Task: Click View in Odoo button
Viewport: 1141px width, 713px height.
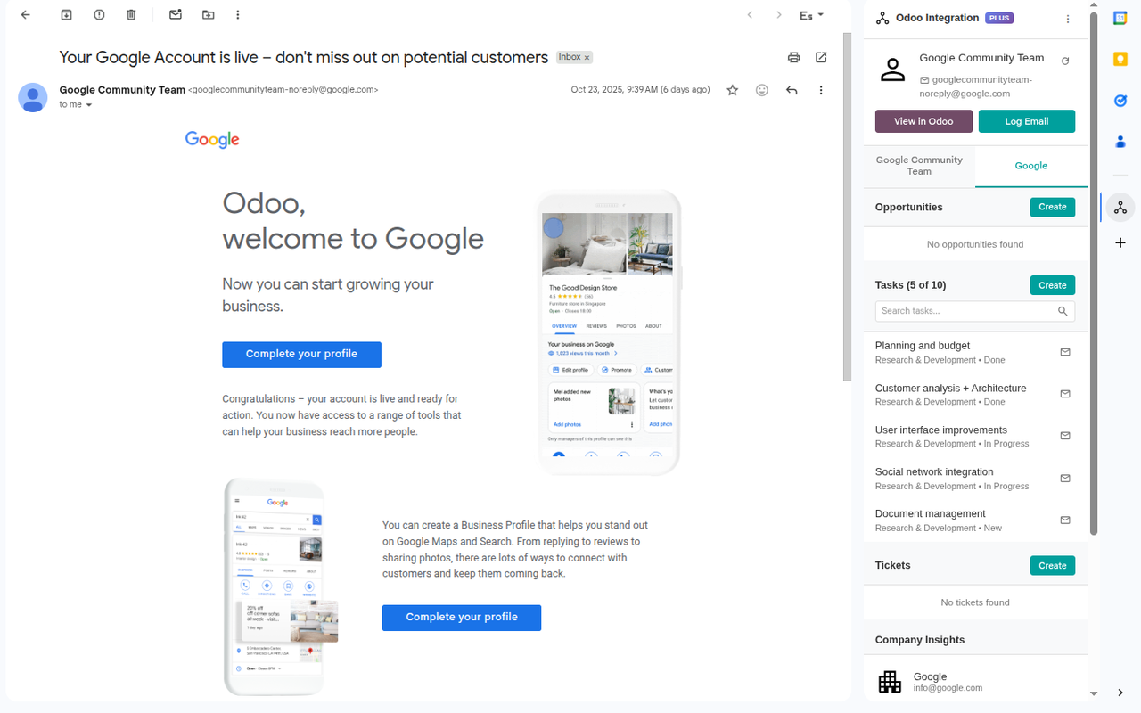Action: [x=923, y=121]
